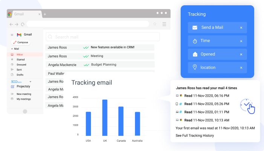Viewport: 264px width, 151px height.
Task: Click the USA bar in chart
Action: click(88, 124)
